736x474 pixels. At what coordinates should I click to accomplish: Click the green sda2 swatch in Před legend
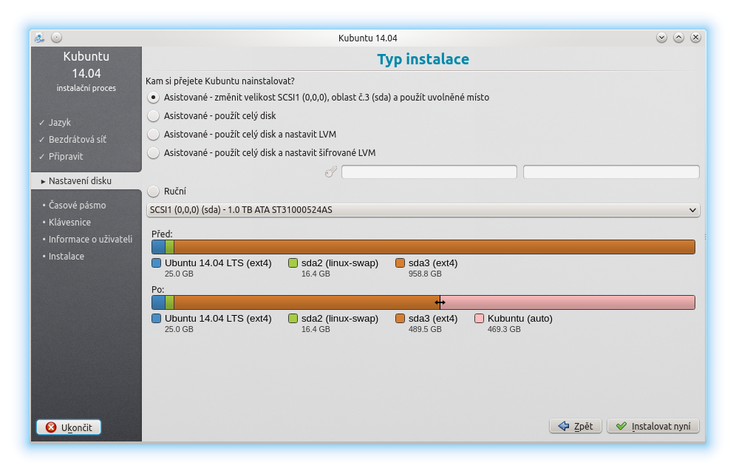coord(293,263)
